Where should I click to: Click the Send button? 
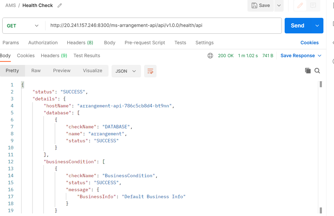pos(297,26)
